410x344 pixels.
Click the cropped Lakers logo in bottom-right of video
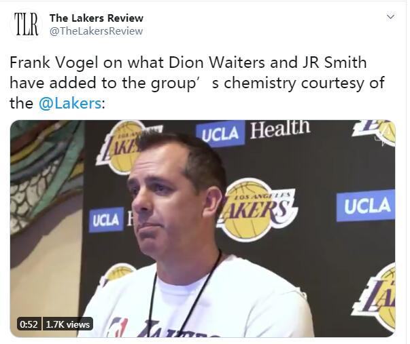tap(375, 301)
